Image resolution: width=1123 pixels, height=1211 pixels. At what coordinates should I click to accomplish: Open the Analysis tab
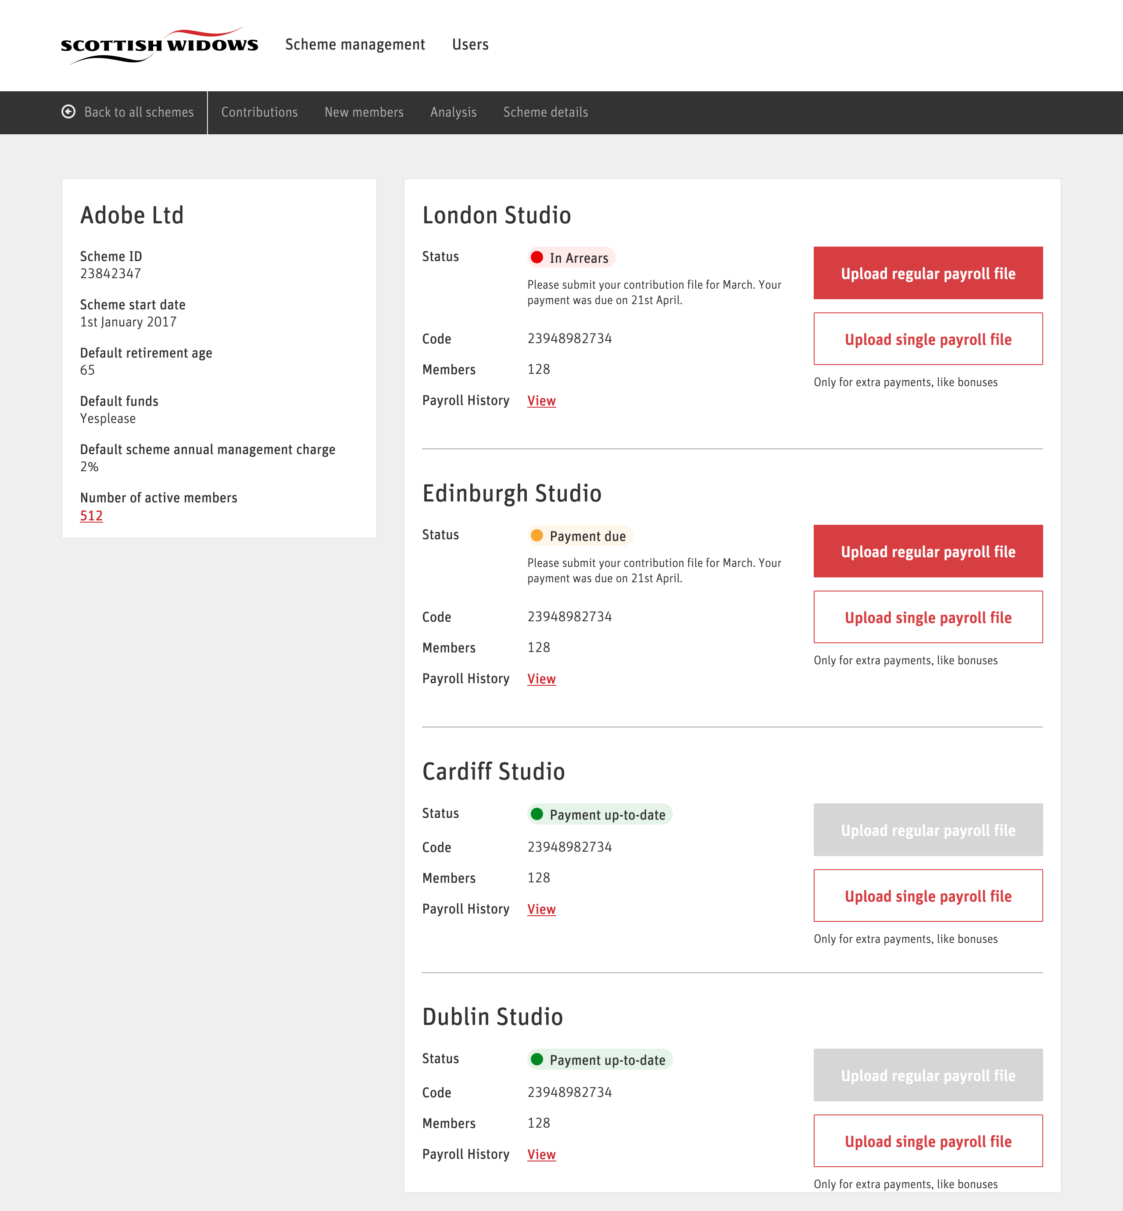[453, 112]
